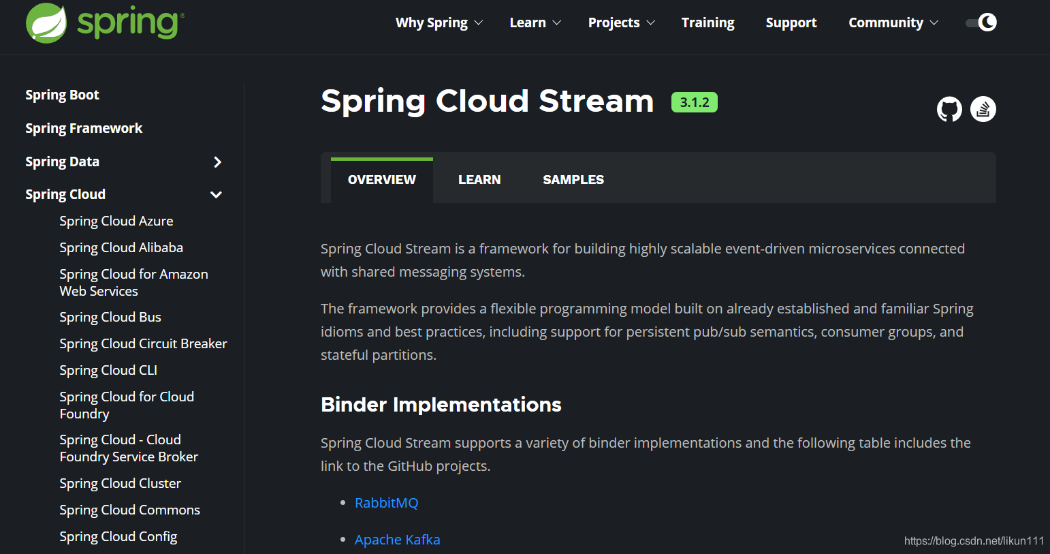1050x554 pixels.
Task: Open Spring Cloud Bus
Action: [110, 317]
